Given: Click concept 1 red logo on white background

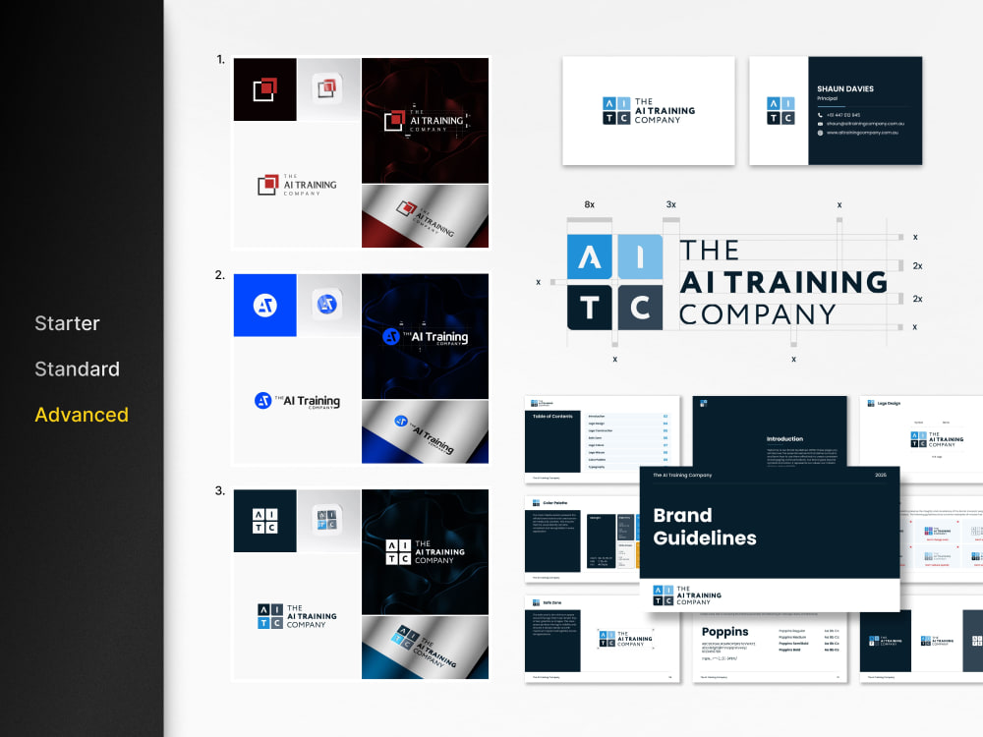Looking at the screenshot, I should [x=297, y=185].
